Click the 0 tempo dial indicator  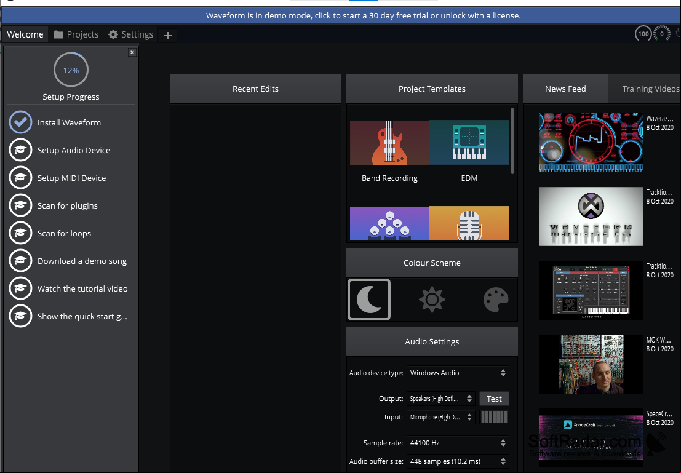tap(662, 33)
